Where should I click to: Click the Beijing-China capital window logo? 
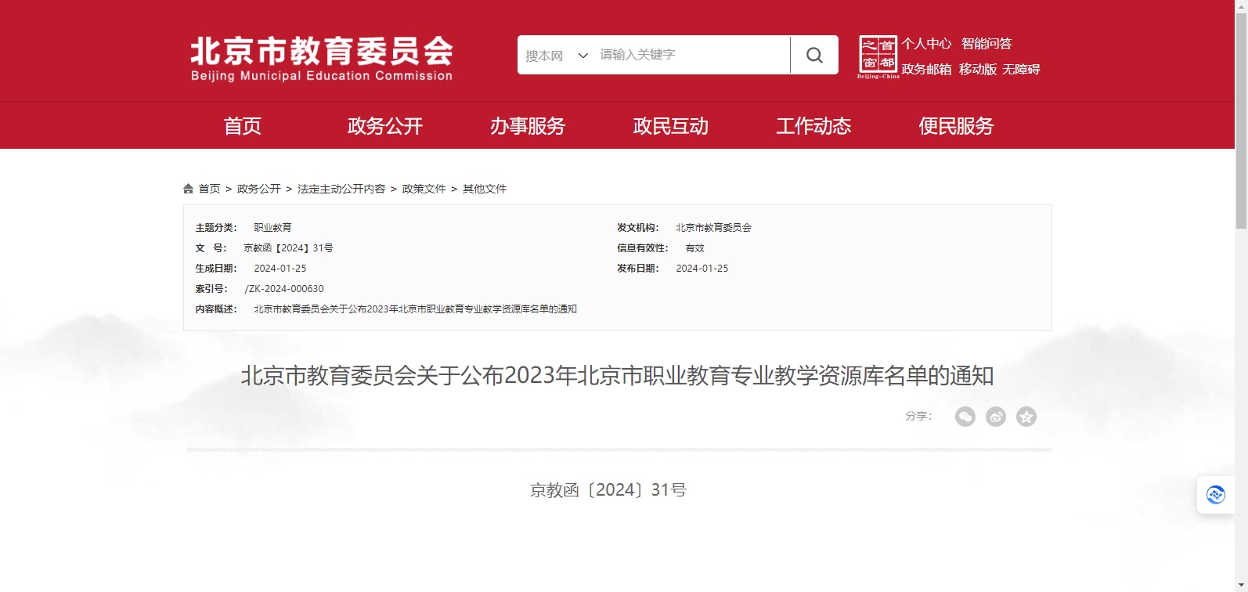coord(878,56)
